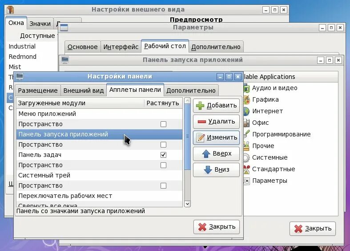This screenshot has height=251, width=350.
Task: Open Интерфейс tab in Параметры window
Action: point(121,47)
